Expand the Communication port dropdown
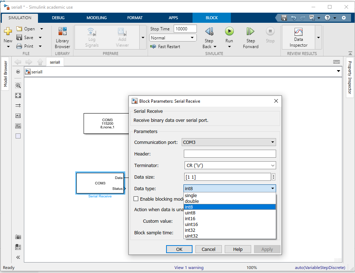Image resolution: width=355 pixels, height=273 pixels. (273, 142)
